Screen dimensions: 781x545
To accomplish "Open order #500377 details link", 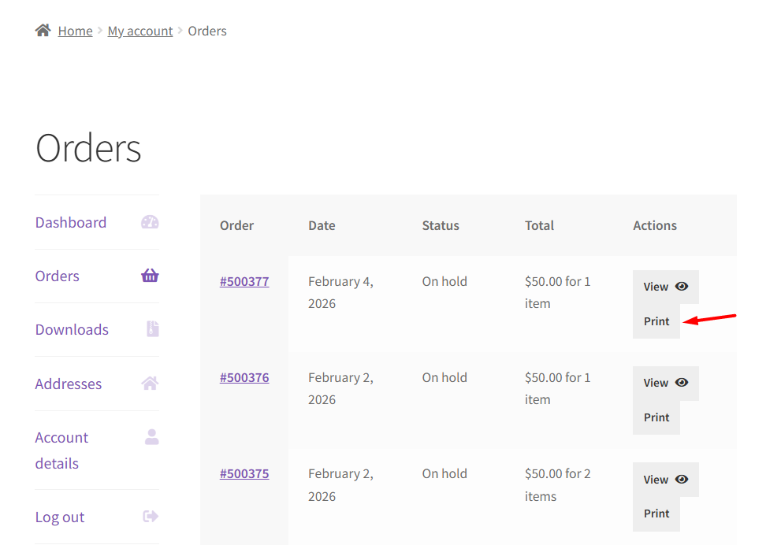I will [x=244, y=281].
